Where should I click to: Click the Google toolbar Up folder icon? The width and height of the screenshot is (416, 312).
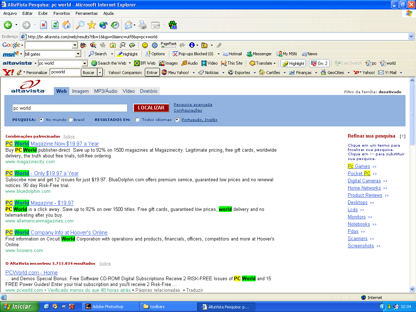tap(204, 45)
